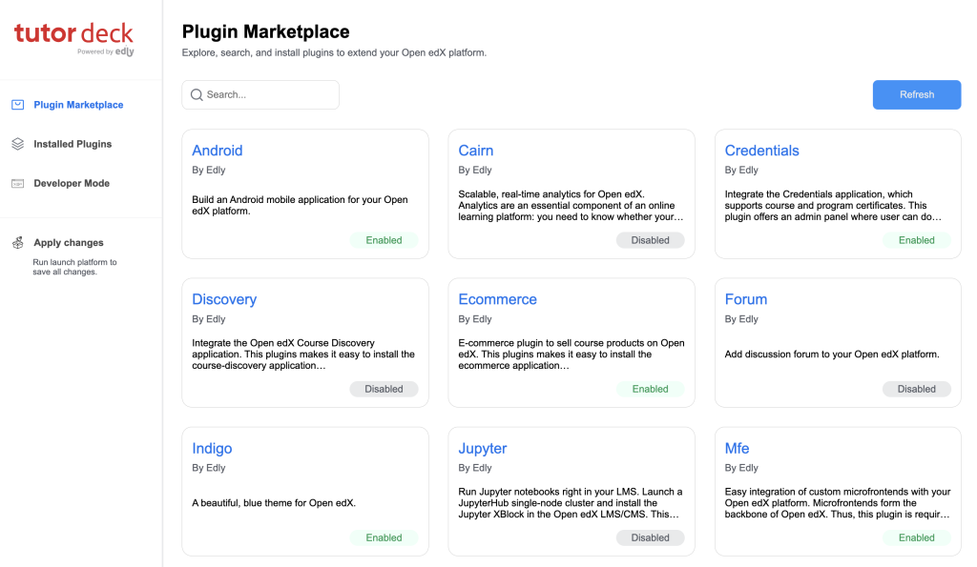
Task: Open the Mfe plugin title link
Action: coord(737,448)
